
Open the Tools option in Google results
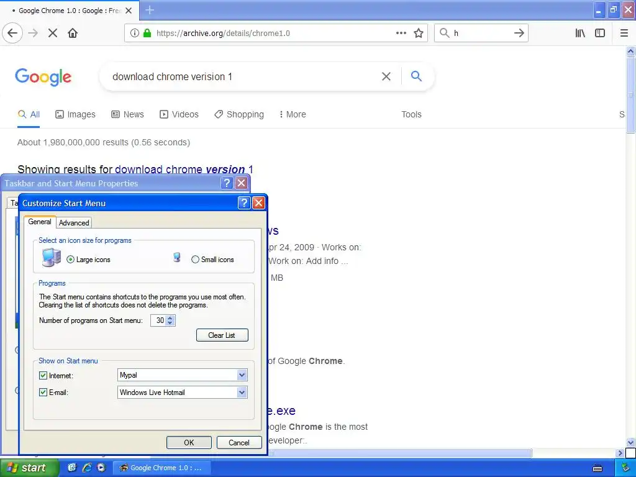411,114
